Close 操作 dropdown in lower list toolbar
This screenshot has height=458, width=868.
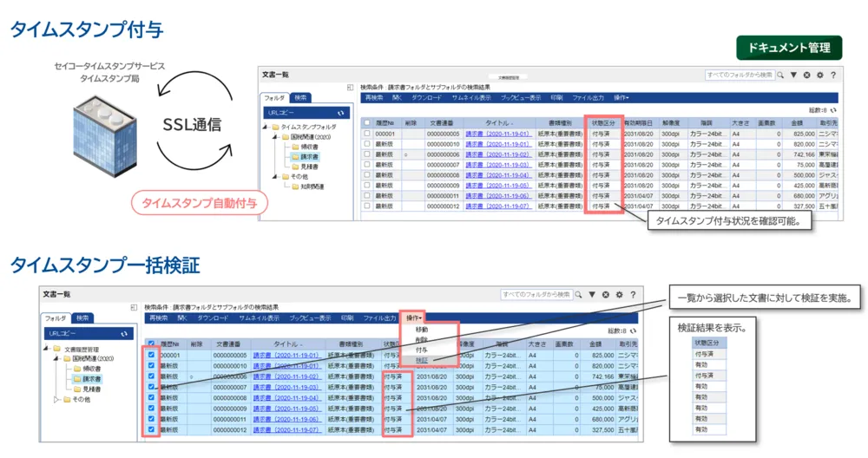[x=413, y=318]
